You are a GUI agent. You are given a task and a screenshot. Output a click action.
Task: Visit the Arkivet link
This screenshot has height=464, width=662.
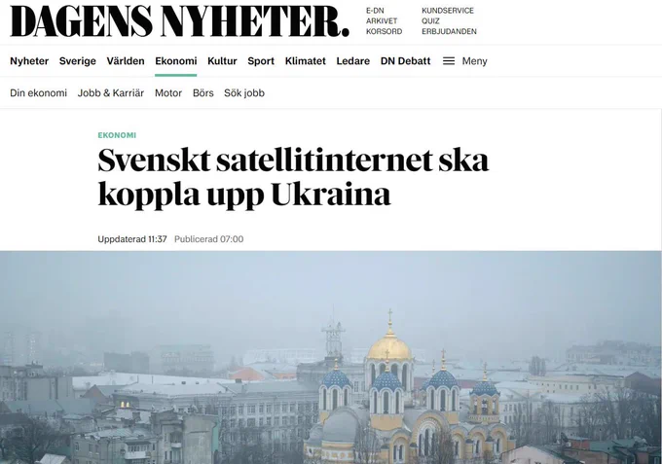coord(382,21)
